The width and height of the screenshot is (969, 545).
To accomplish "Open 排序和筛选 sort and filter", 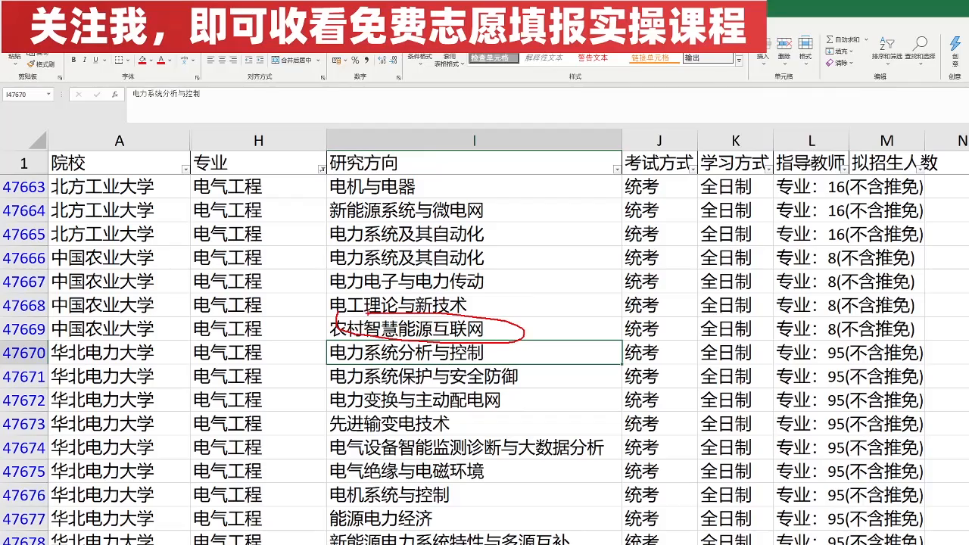I will click(x=887, y=48).
